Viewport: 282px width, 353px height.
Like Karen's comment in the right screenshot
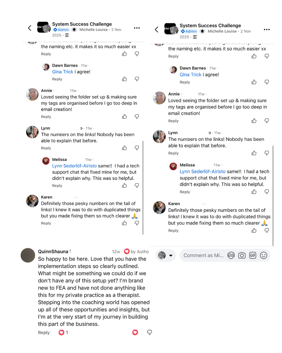[254, 230]
